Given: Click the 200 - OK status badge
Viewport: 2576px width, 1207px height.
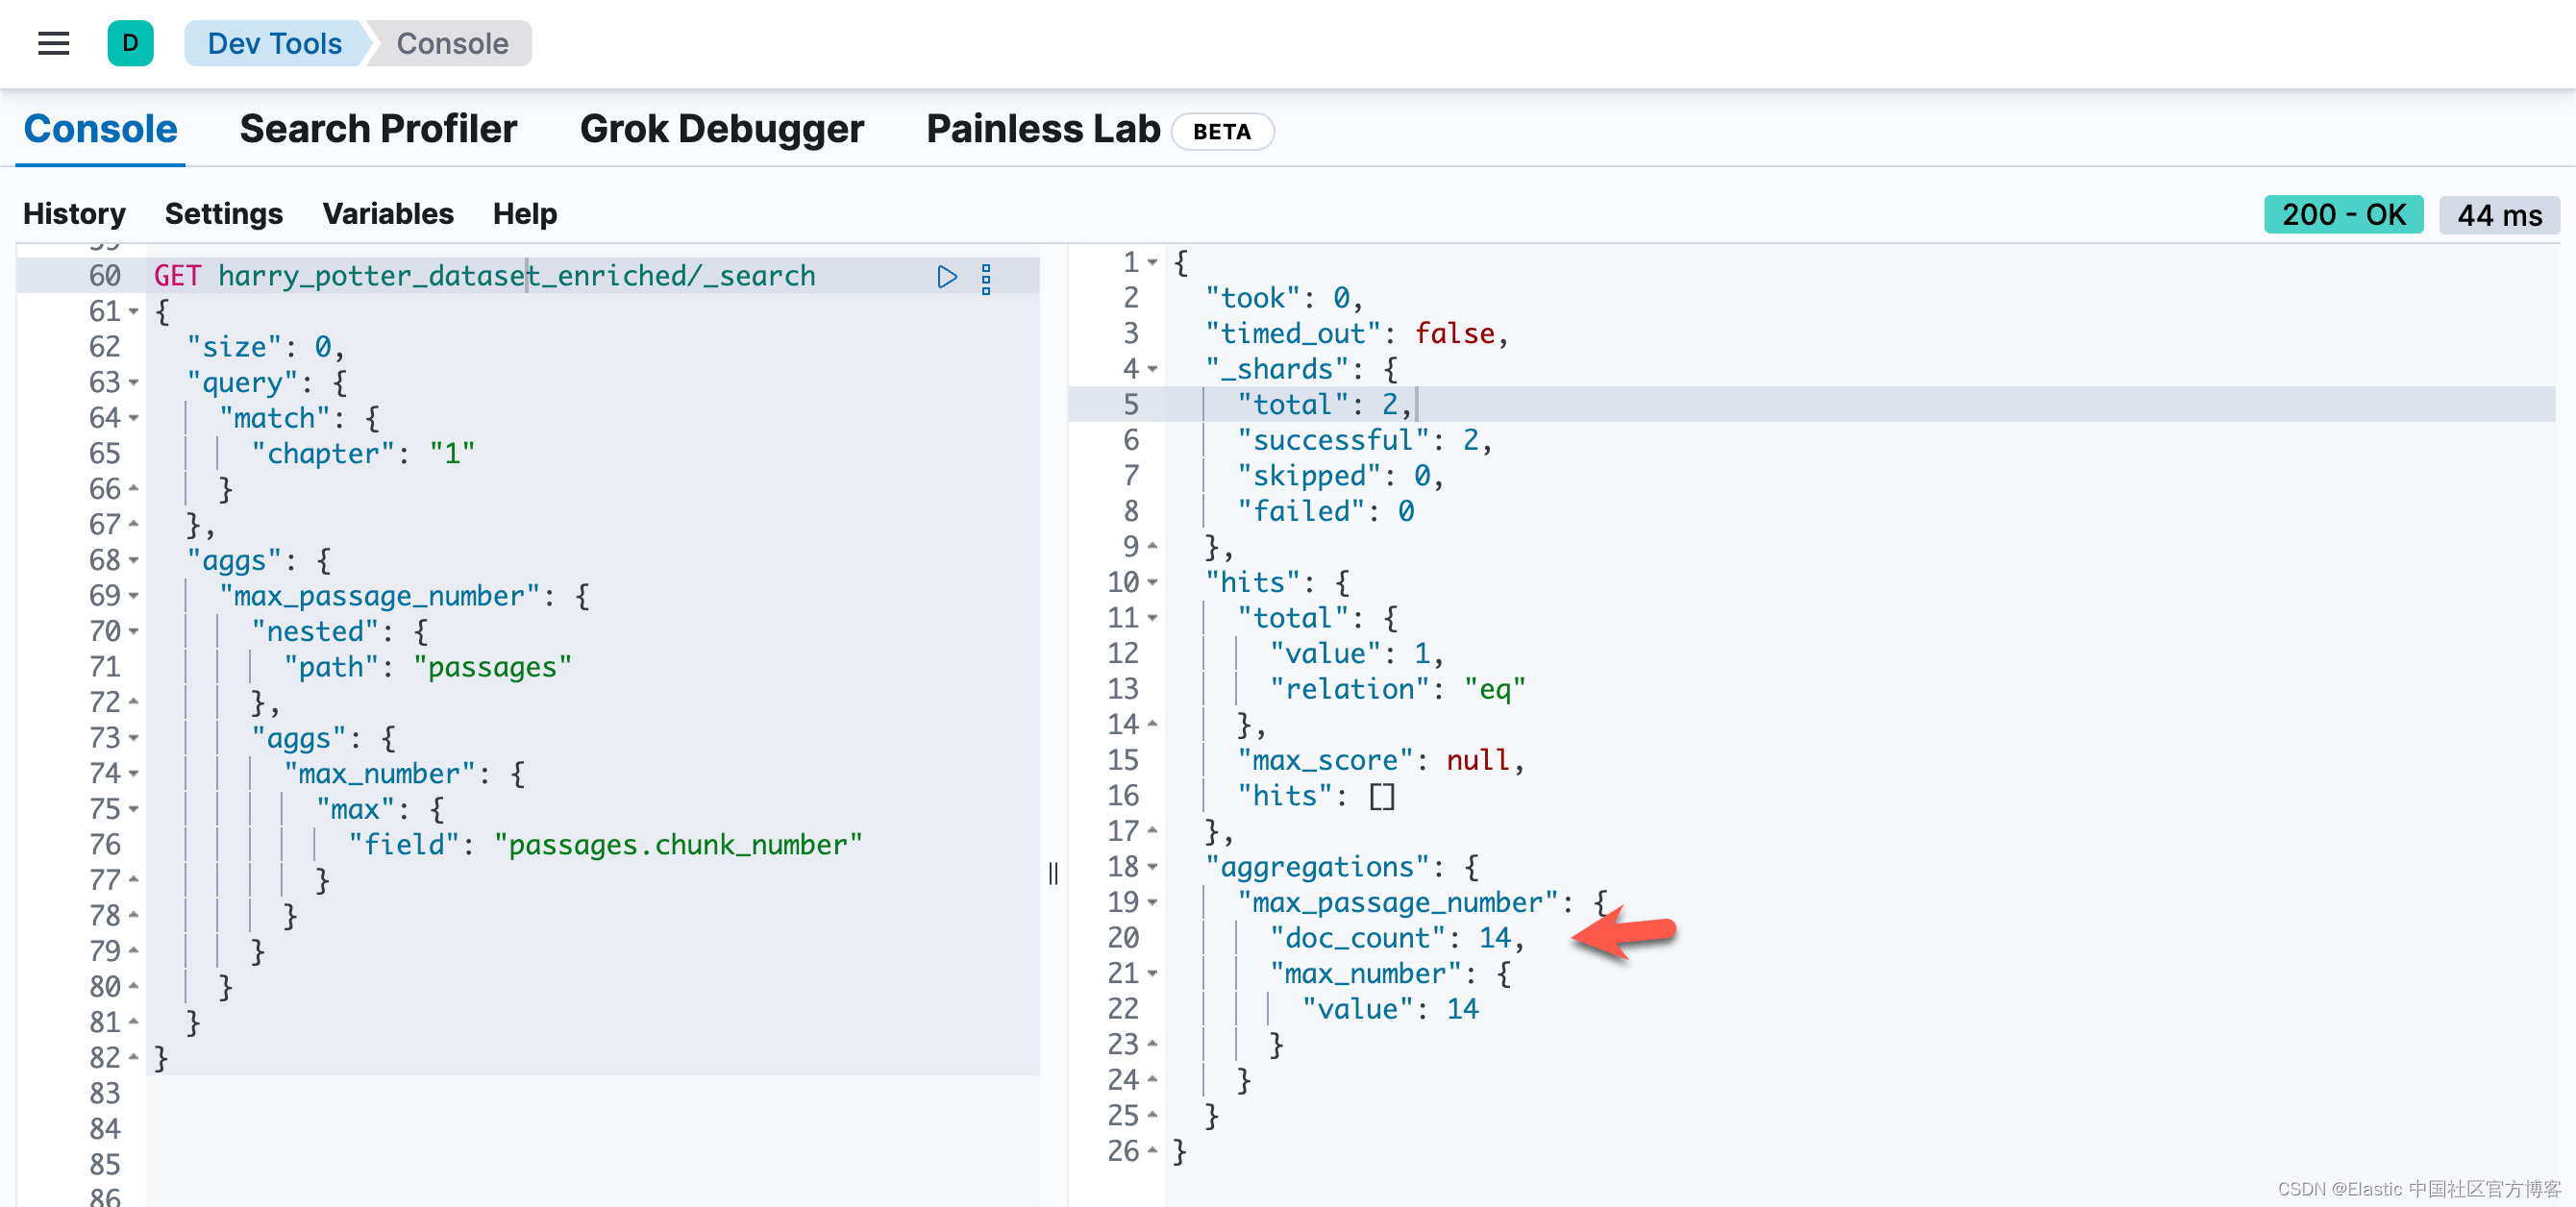Looking at the screenshot, I should point(2342,215).
